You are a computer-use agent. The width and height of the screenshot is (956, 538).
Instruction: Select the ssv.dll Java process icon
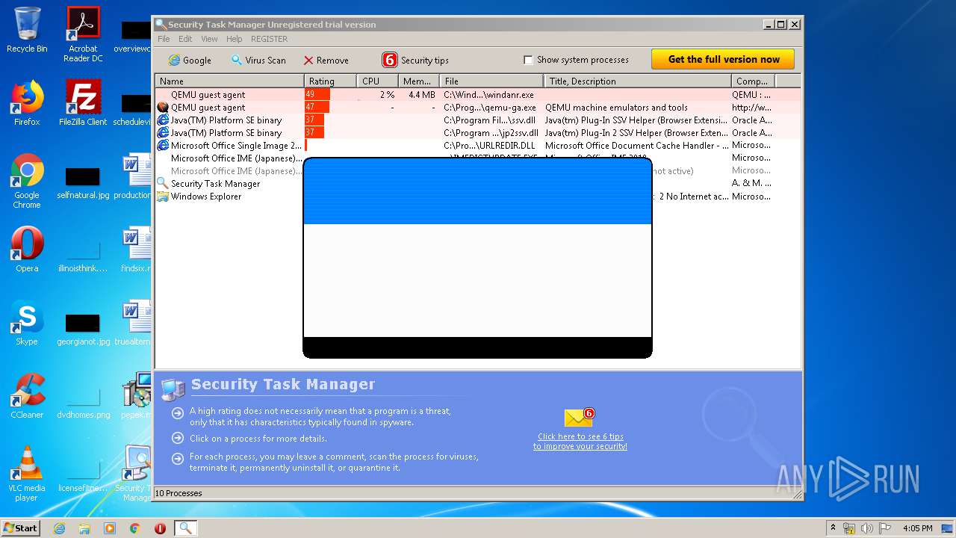[163, 120]
